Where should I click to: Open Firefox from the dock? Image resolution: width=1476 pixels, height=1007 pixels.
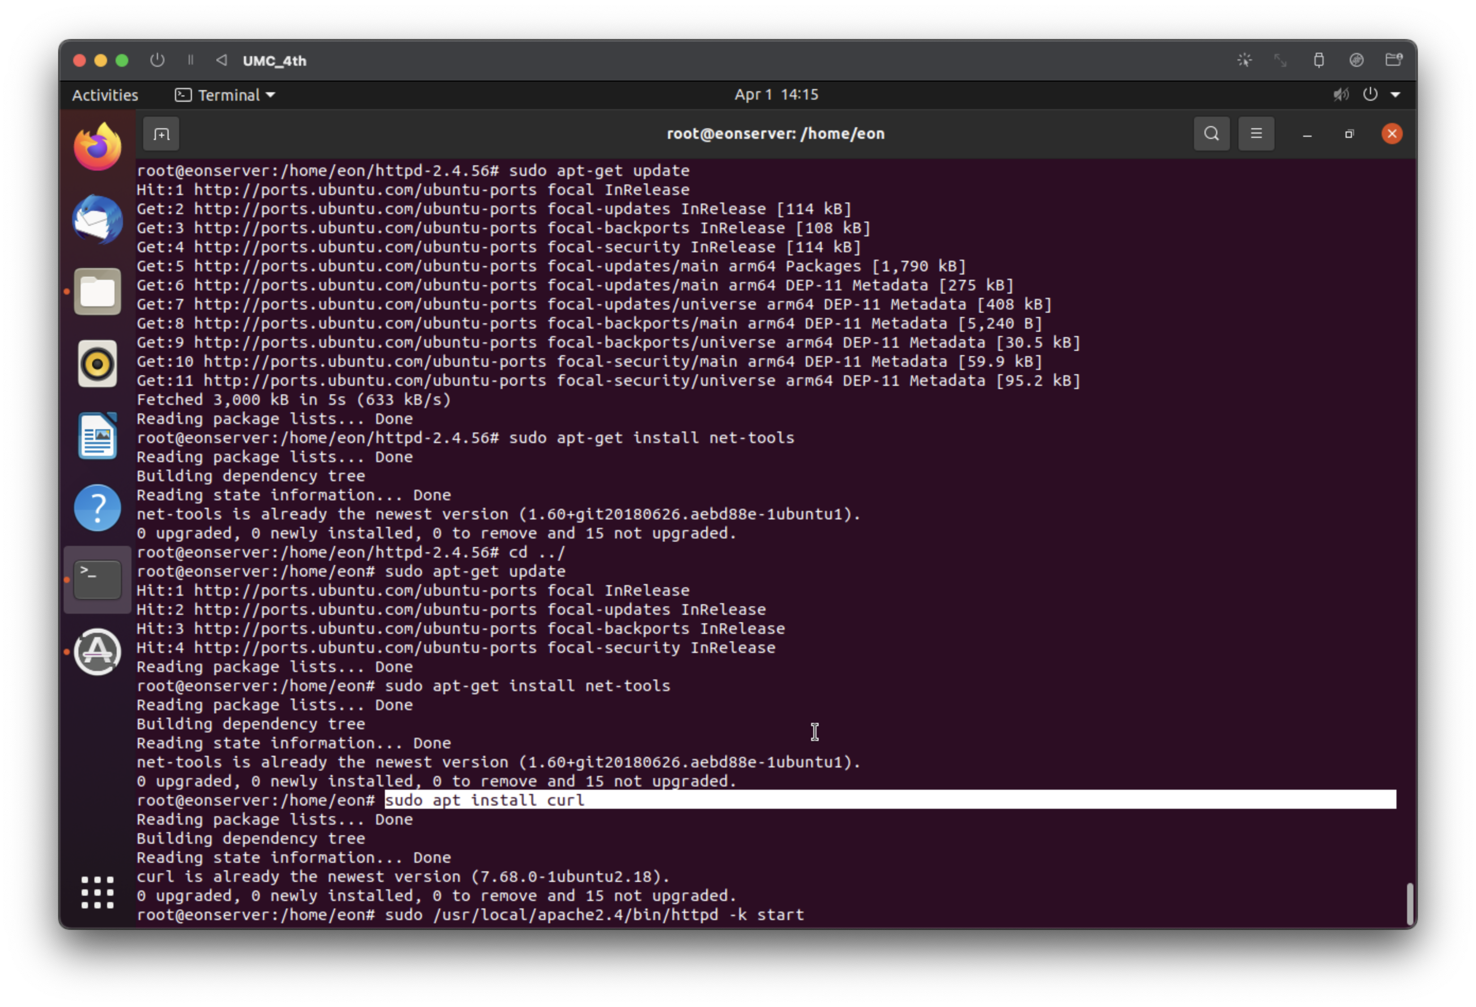coord(97,147)
